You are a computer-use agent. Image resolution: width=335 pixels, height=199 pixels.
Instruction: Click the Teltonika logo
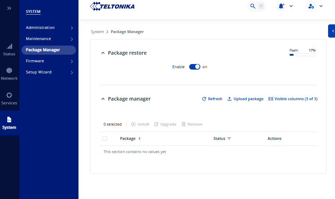click(112, 6)
